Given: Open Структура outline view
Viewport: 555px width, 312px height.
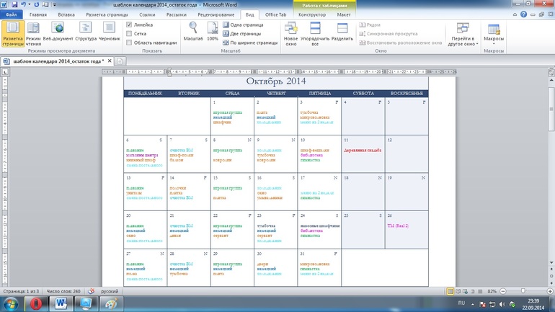Looking at the screenshot, I should pyautogui.click(x=85, y=32).
